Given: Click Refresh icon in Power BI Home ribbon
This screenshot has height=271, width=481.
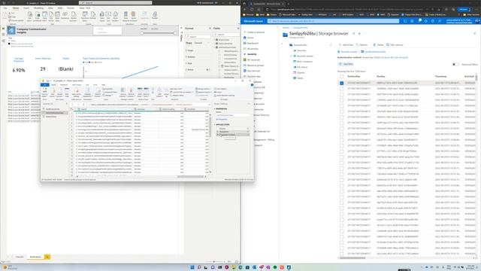Looking at the screenshot, I should 93,16.
